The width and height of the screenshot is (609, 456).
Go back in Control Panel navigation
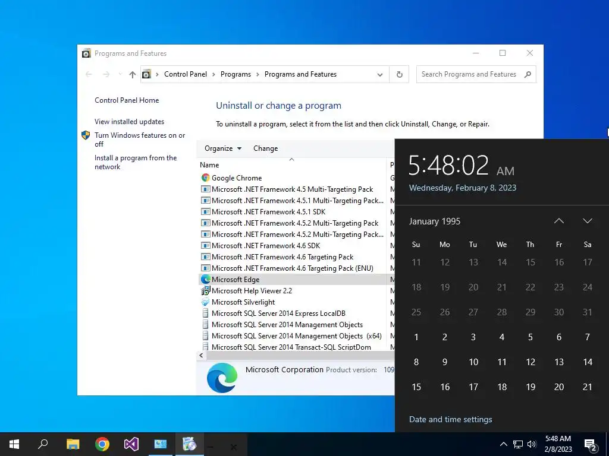coord(89,74)
